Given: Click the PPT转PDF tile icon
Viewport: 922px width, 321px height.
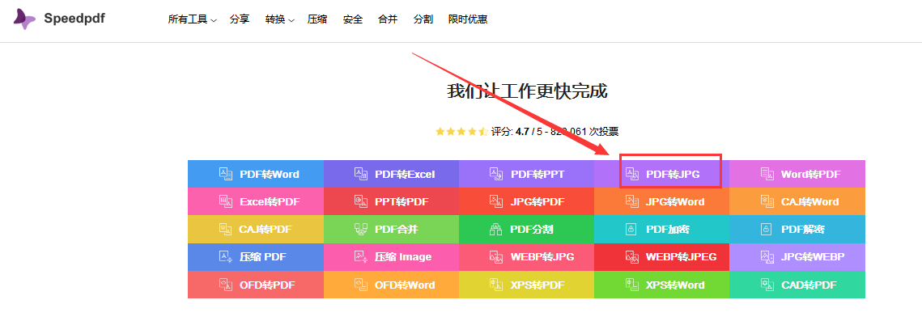Looking at the screenshot, I should (361, 201).
